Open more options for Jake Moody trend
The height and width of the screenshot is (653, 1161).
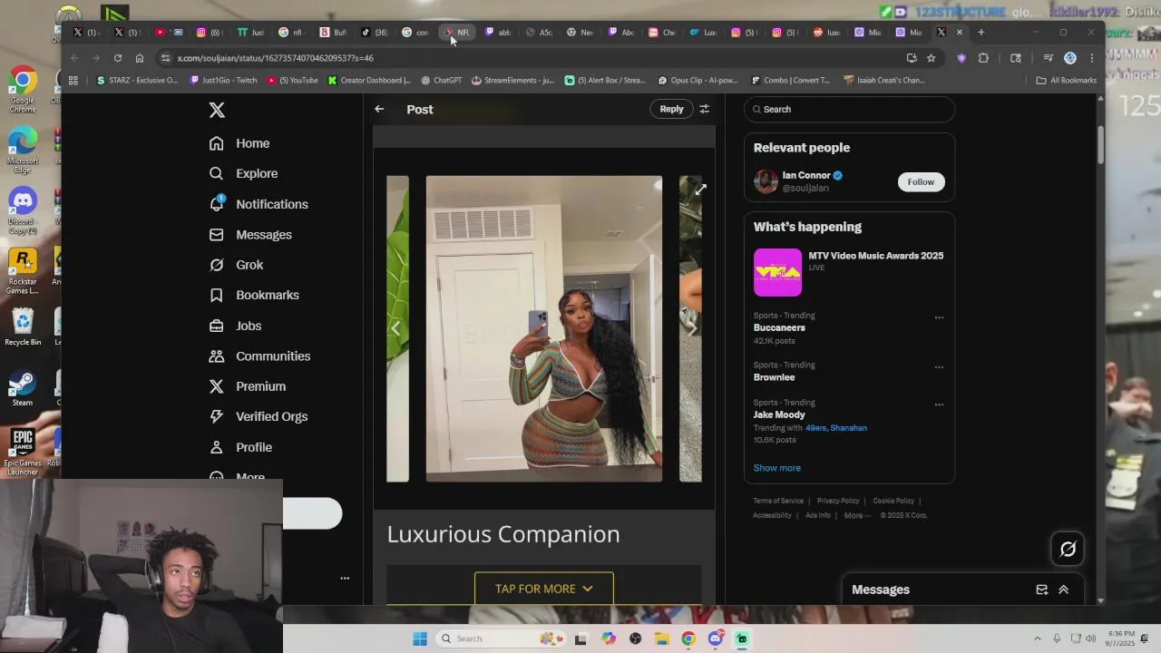tap(939, 404)
